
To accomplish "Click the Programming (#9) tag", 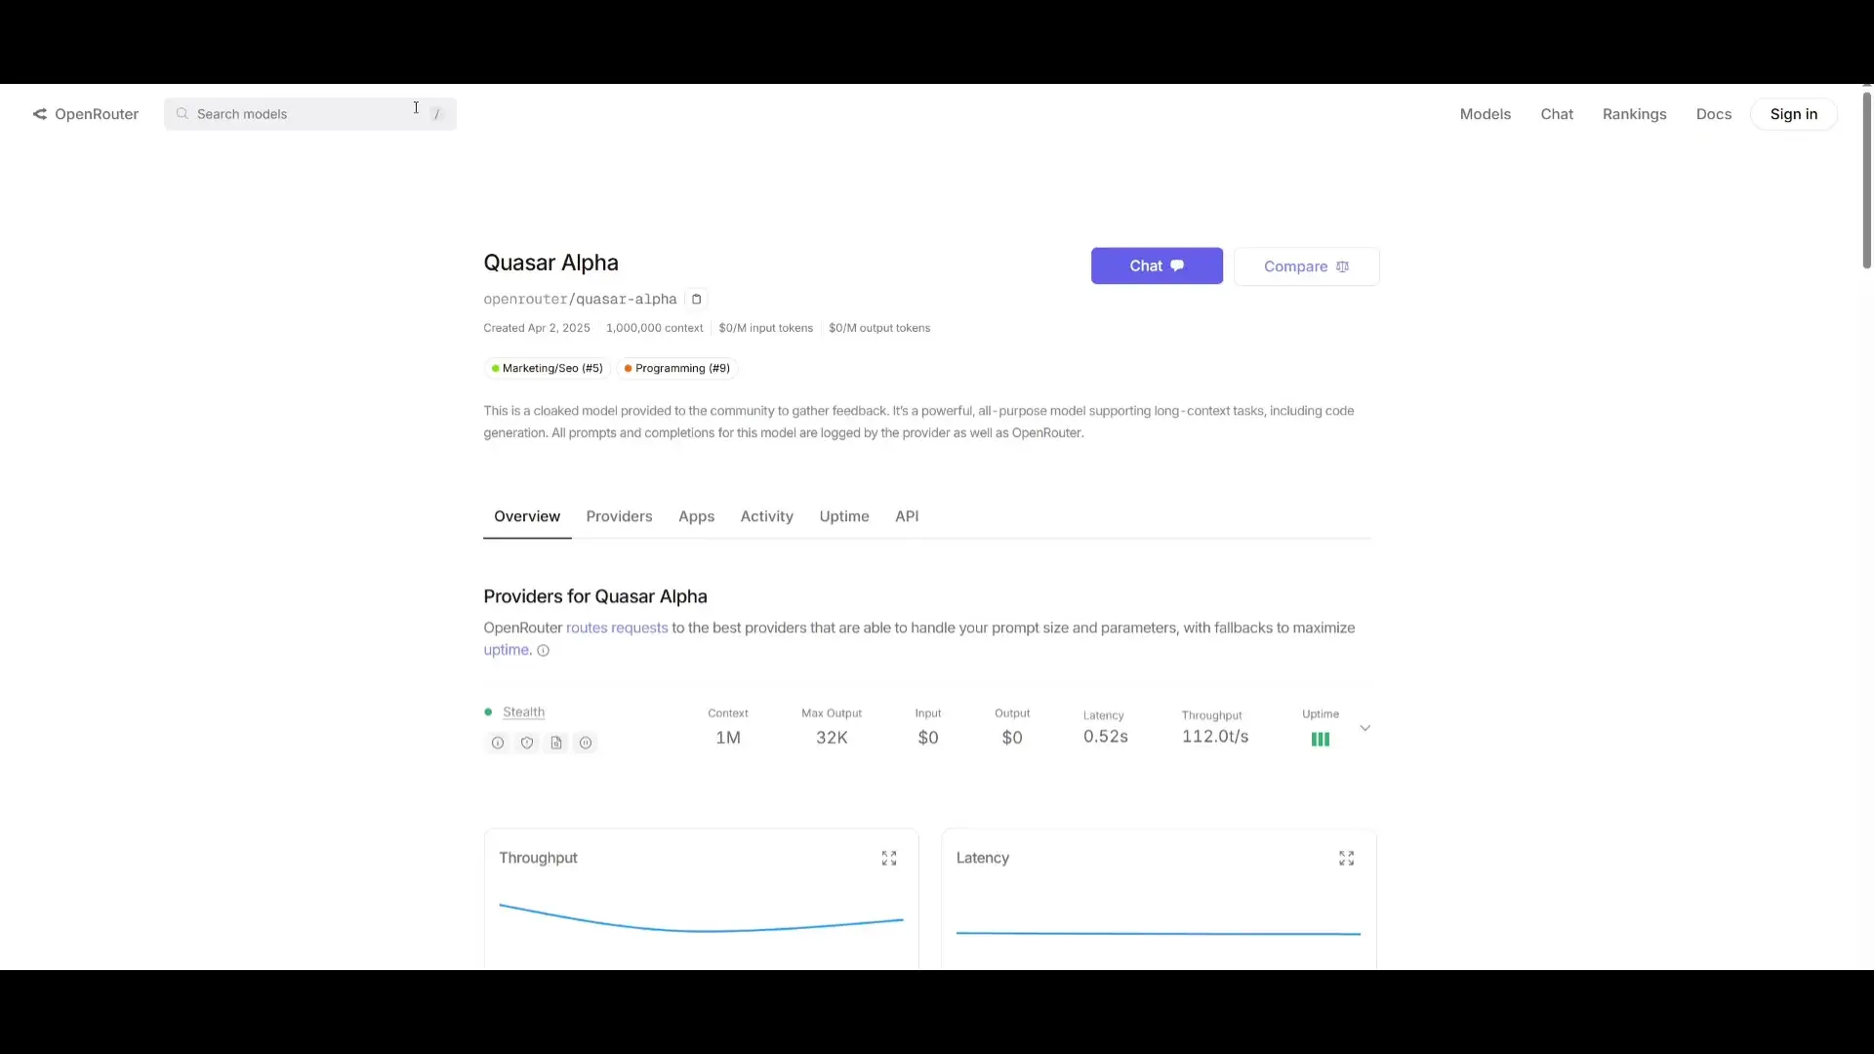I will [x=677, y=369].
